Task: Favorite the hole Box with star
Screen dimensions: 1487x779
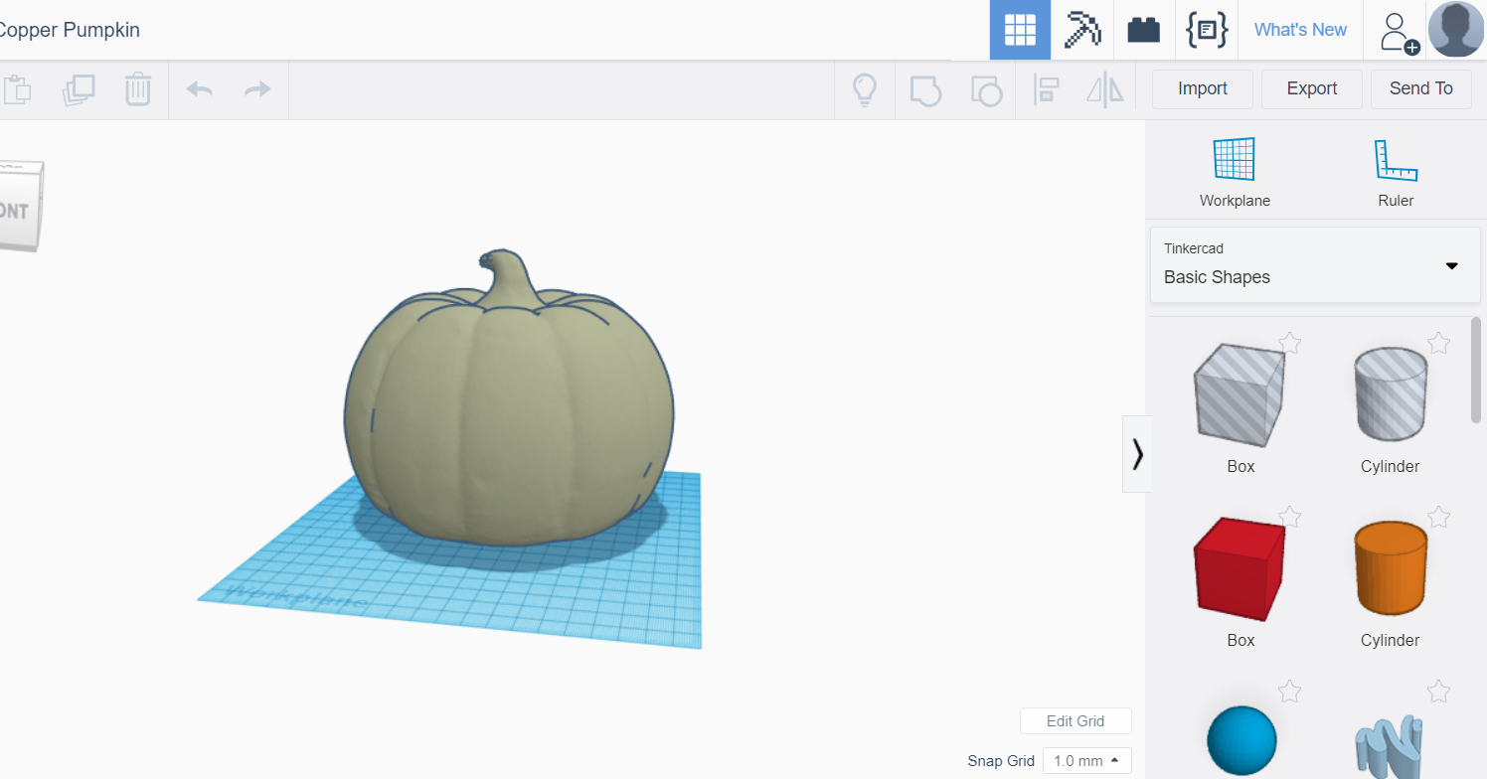Action: click(x=1289, y=343)
